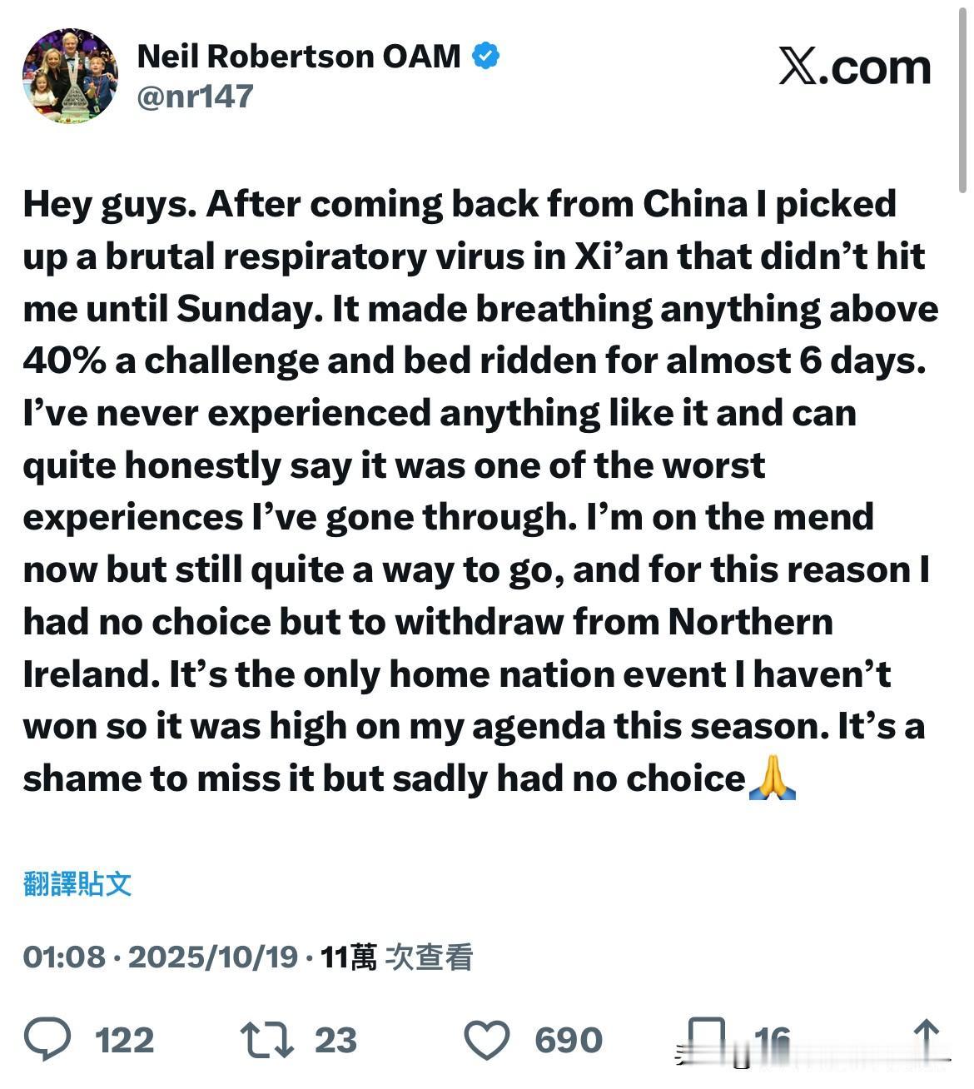This screenshot has height=1089, width=974.
Task: Click the 翻譯貼文 translate post link
Action: (x=77, y=883)
